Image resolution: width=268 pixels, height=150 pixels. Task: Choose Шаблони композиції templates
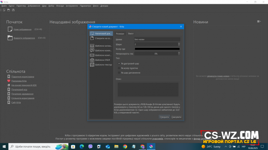[x=101, y=55]
